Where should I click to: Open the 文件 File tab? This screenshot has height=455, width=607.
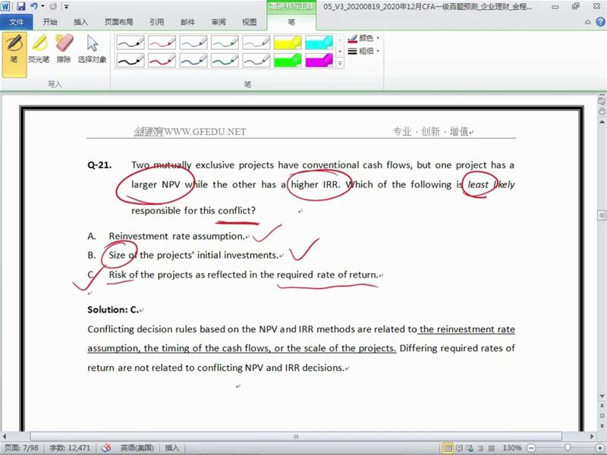tap(16, 22)
